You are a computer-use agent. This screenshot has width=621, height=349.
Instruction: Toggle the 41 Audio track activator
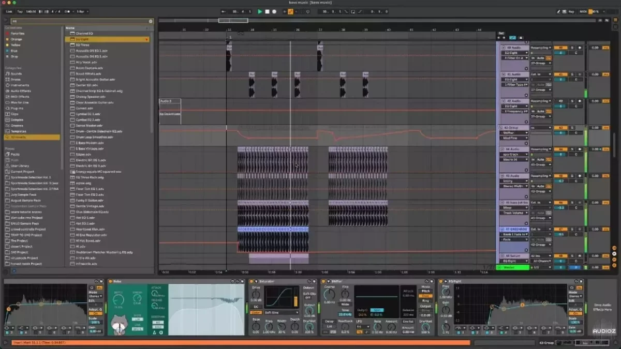coord(560,74)
